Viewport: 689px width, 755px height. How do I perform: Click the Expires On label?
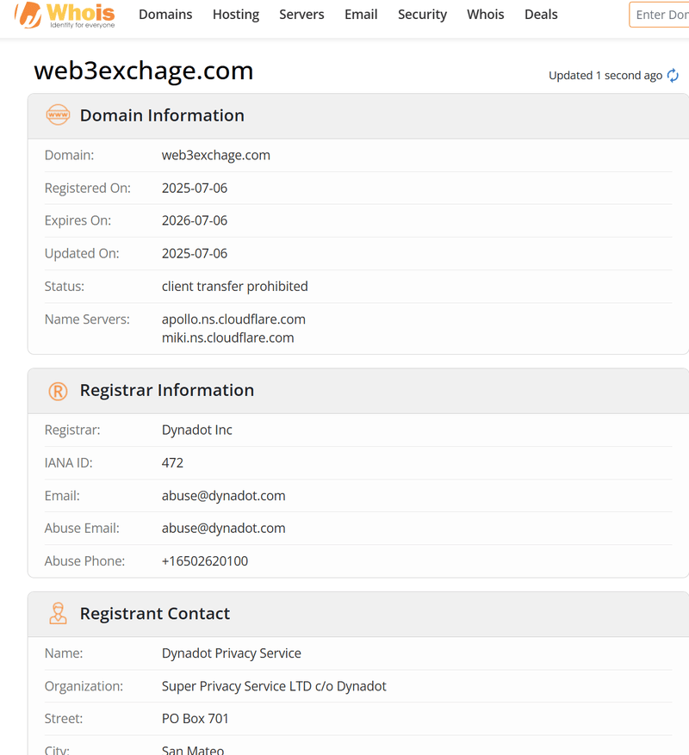78,220
